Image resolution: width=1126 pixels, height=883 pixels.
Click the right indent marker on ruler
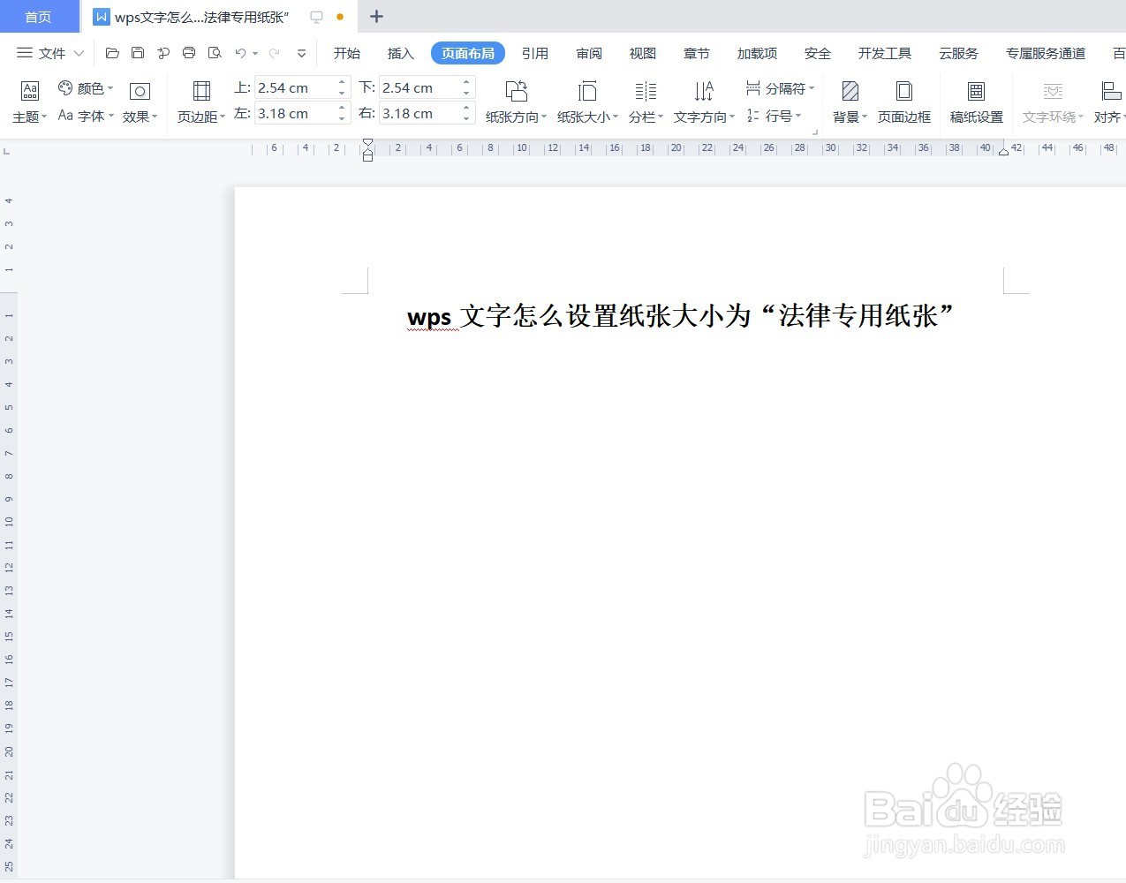1003,152
